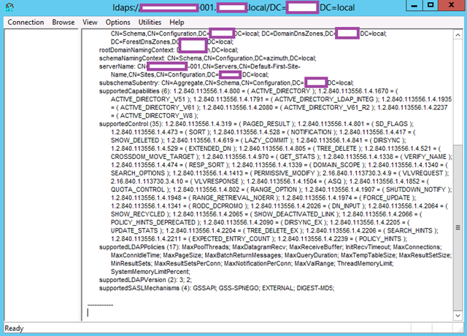Click the 'Ready' status bar text
This screenshot has width=467, height=336.
point(14,329)
